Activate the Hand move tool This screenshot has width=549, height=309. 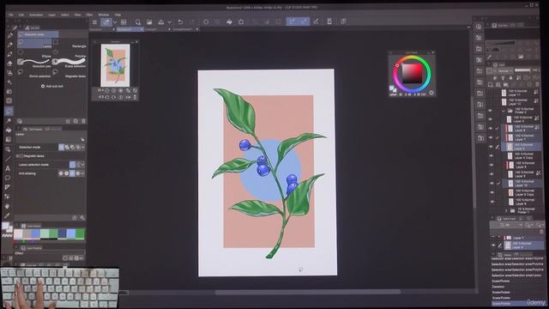click(8, 206)
